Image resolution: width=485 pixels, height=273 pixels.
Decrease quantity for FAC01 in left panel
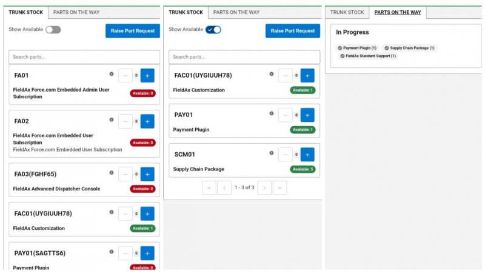coord(125,214)
